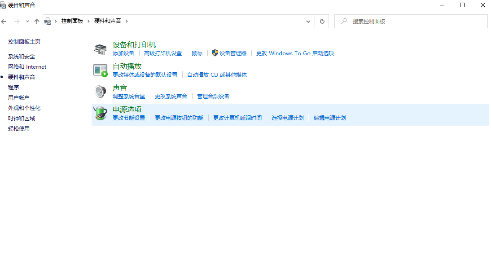
Task: Click the Sound speaker icon
Action: [100, 92]
